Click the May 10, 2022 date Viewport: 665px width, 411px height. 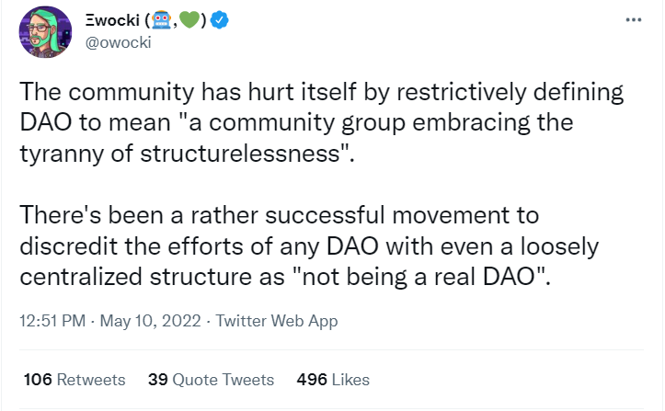coord(150,321)
